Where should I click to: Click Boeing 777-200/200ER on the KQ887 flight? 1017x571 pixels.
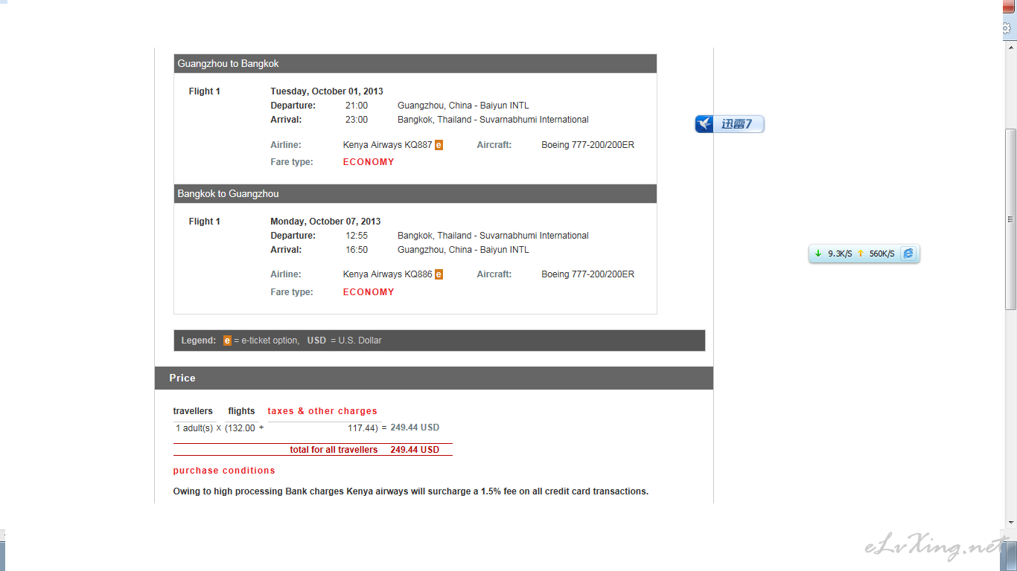(x=588, y=145)
